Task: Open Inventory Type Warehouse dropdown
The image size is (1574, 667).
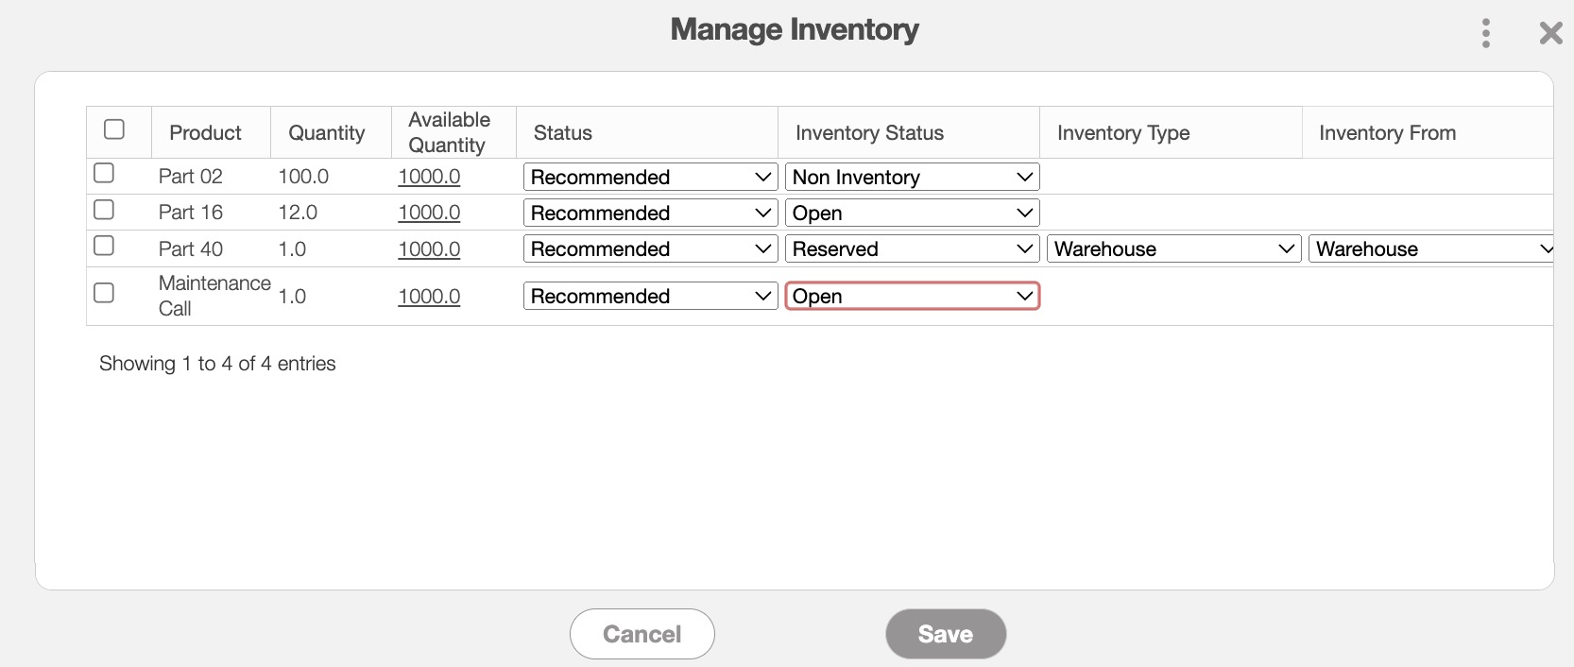Action: coord(1172,249)
